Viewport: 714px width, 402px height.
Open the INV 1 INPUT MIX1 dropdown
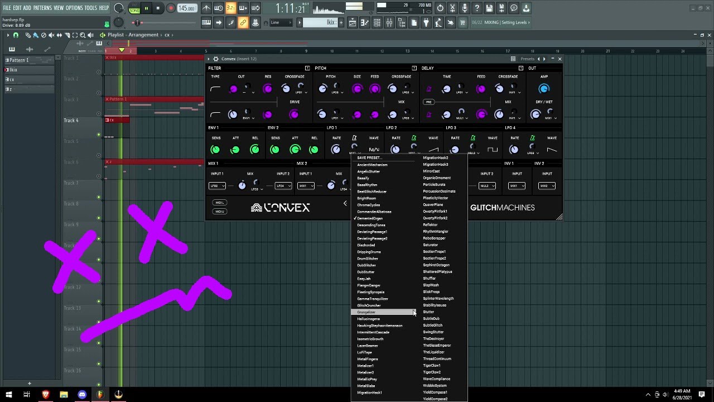[x=517, y=186]
